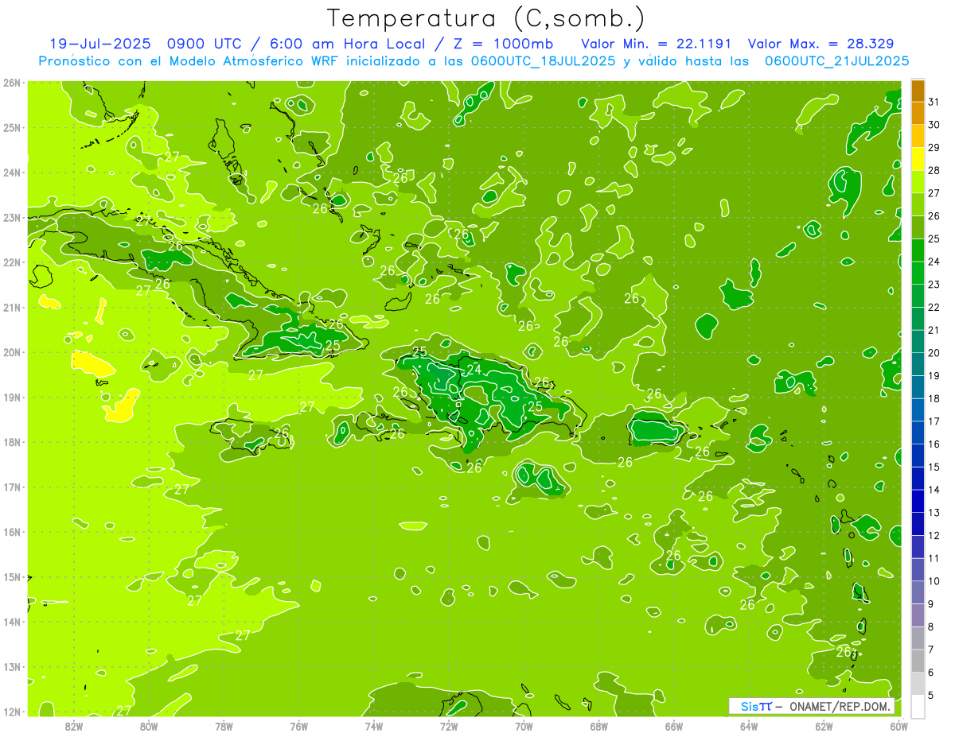Click legend swatch between 27 and 28
Image resolution: width=955 pixels, height=737 pixels.
point(918,182)
